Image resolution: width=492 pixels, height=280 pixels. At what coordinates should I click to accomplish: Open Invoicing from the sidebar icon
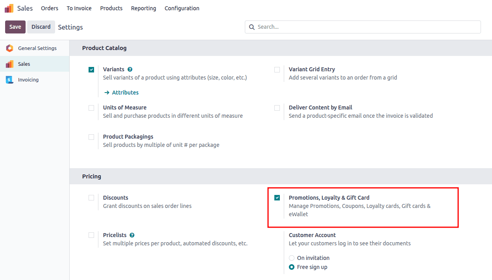coord(9,80)
